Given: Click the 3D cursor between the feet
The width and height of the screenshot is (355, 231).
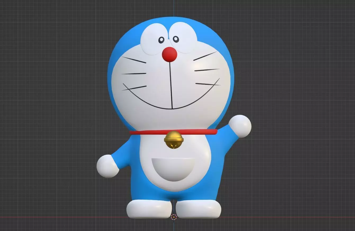Looking at the screenshot, I should tap(174, 217).
